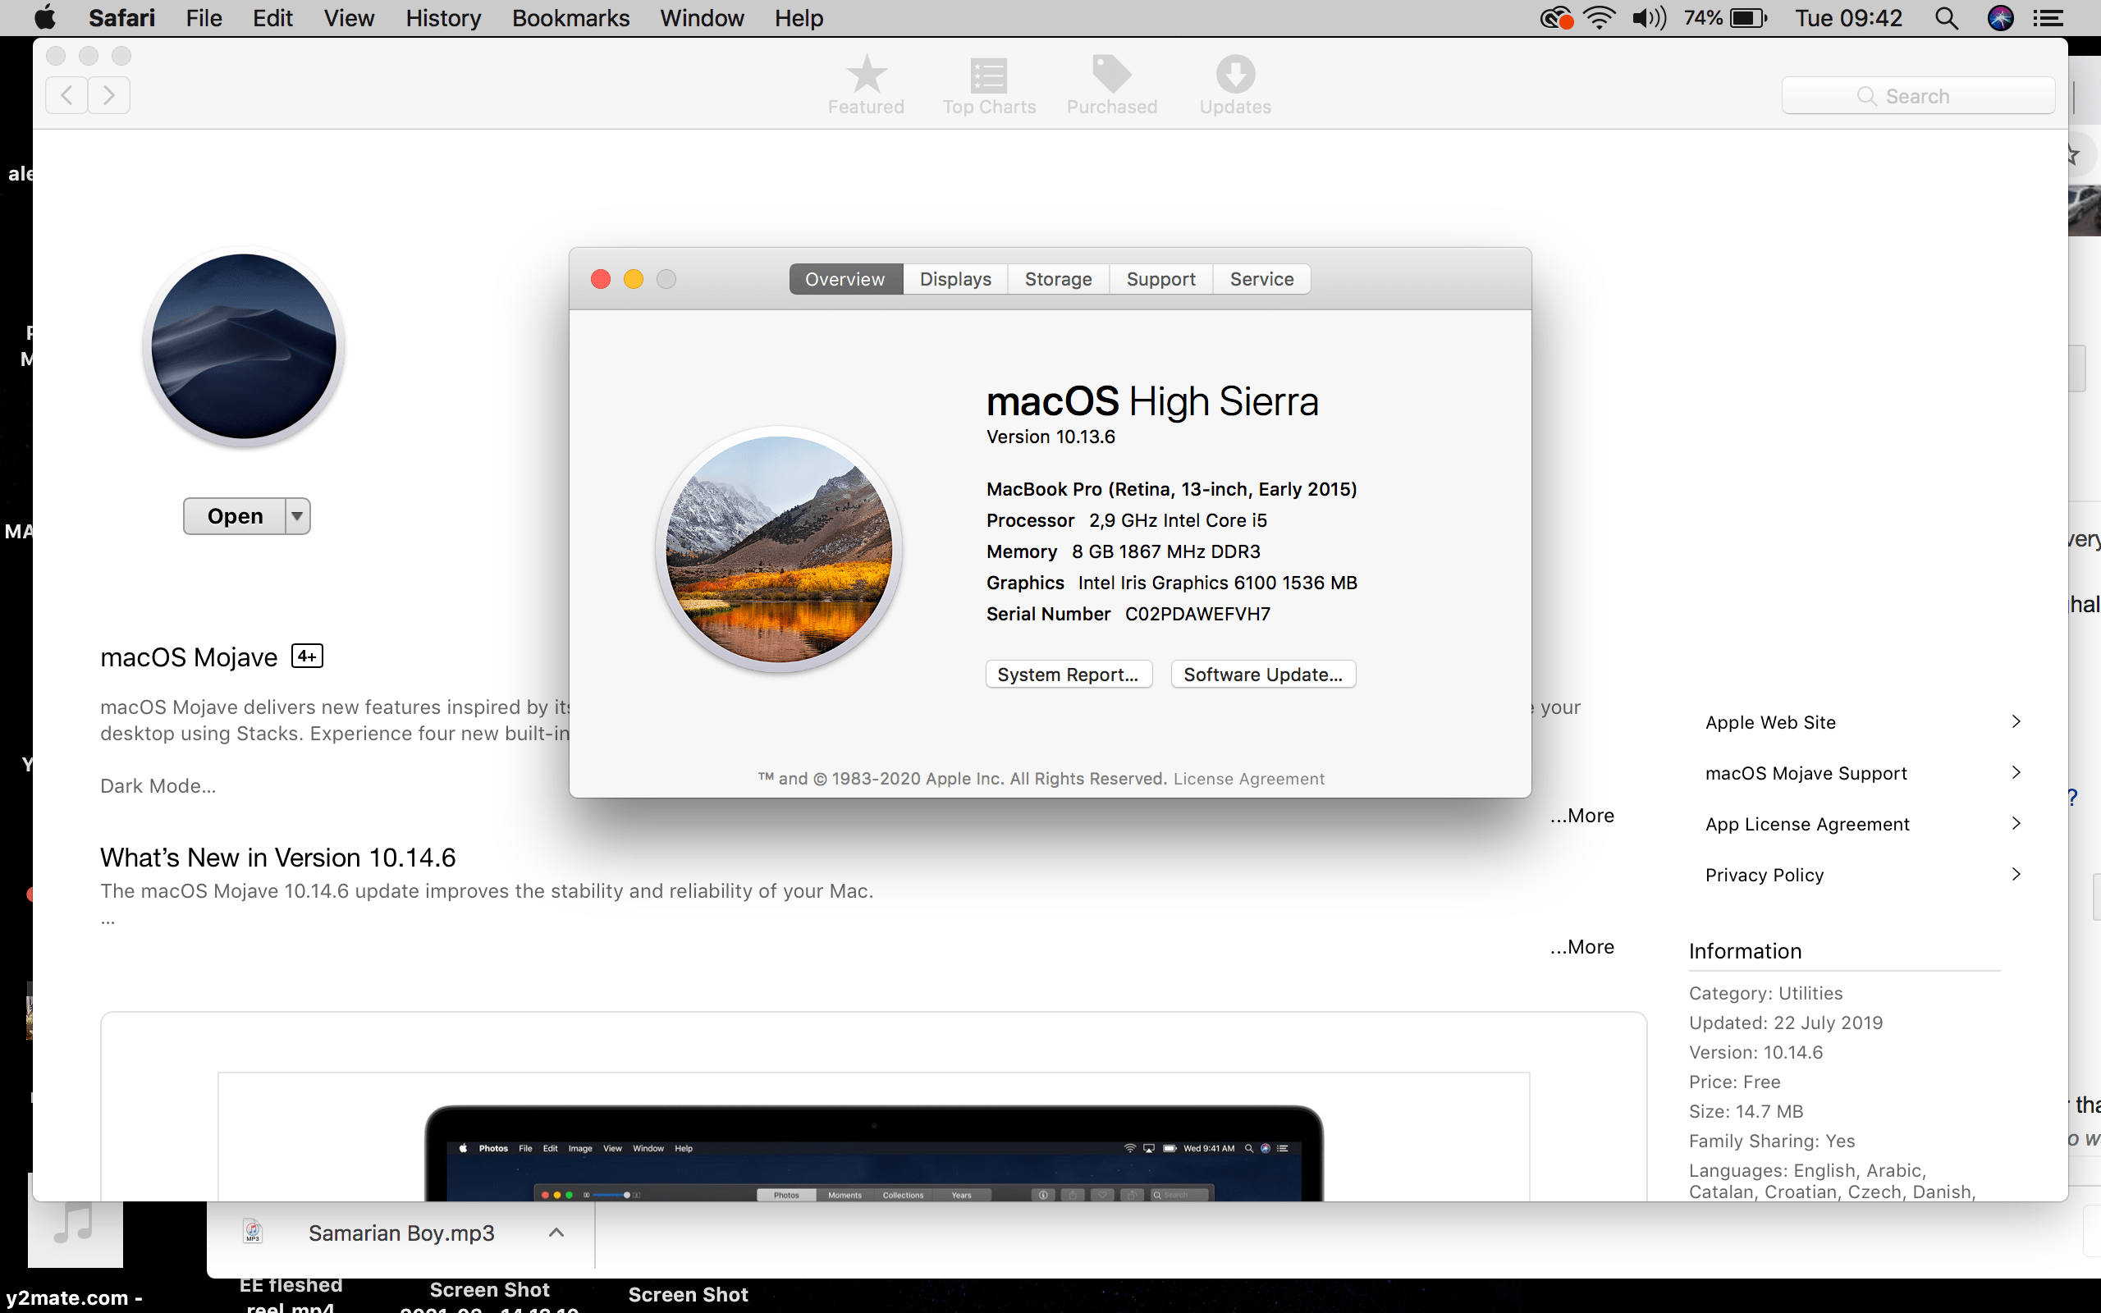The width and height of the screenshot is (2101, 1313).
Task: Open the Privacy Policy chevron row
Action: [2016, 875]
